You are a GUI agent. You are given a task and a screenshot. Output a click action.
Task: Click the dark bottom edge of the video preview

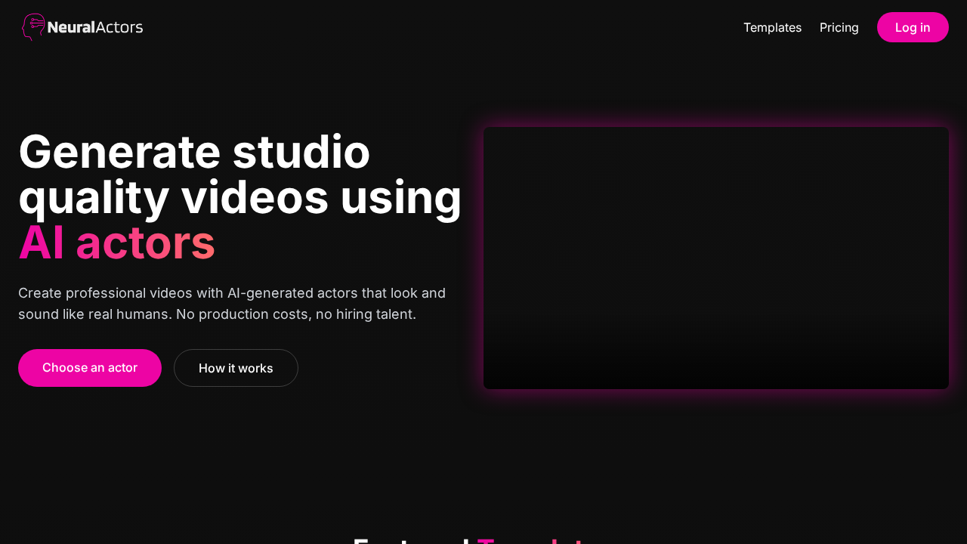tap(715, 378)
